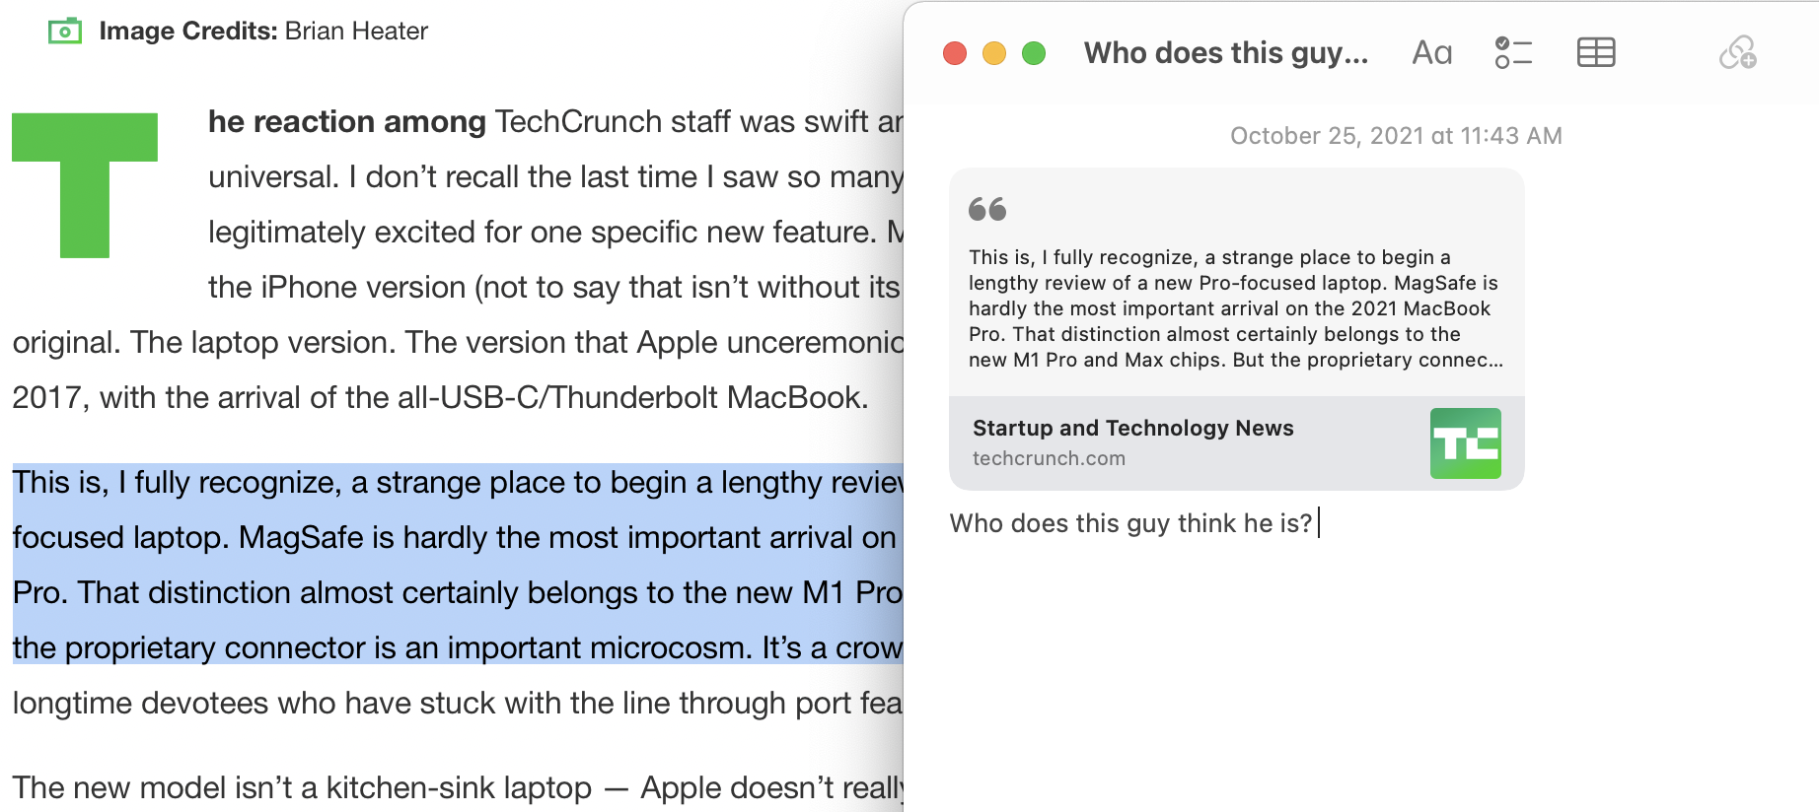This screenshot has height=812, width=1819.
Task: Minimize the note using the yellow button
Action: [994, 53]
